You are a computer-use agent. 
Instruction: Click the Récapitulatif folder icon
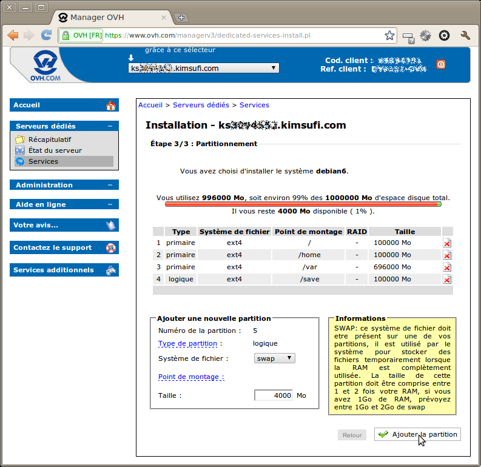tap(20, 139)
